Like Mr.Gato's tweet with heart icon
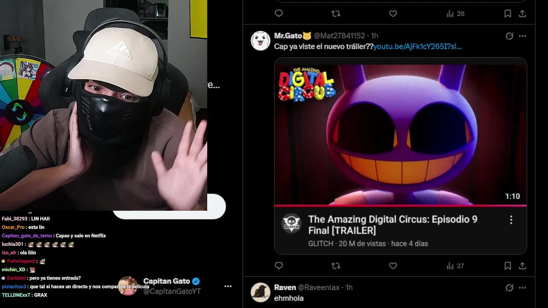The image size is (548, 308). [393, 266]
